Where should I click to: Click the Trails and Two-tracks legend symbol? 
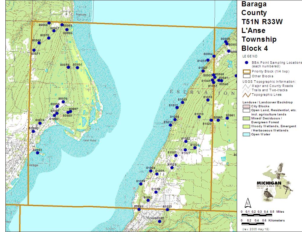tap(247, 90)
